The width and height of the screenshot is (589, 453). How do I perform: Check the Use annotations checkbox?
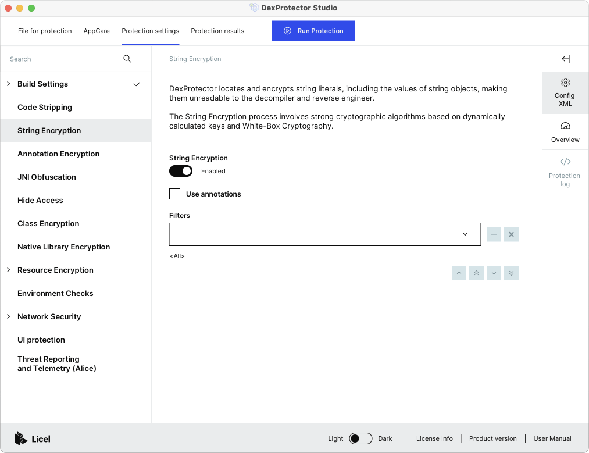click(x=174, y=194)
